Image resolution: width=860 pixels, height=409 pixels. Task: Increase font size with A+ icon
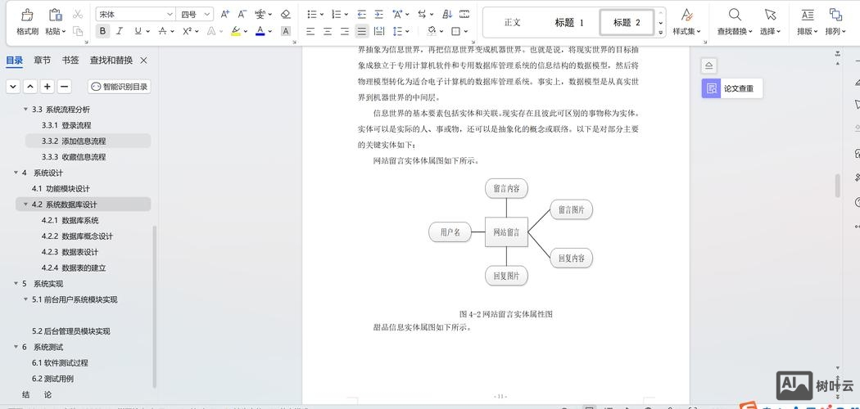tap(225, 14)
